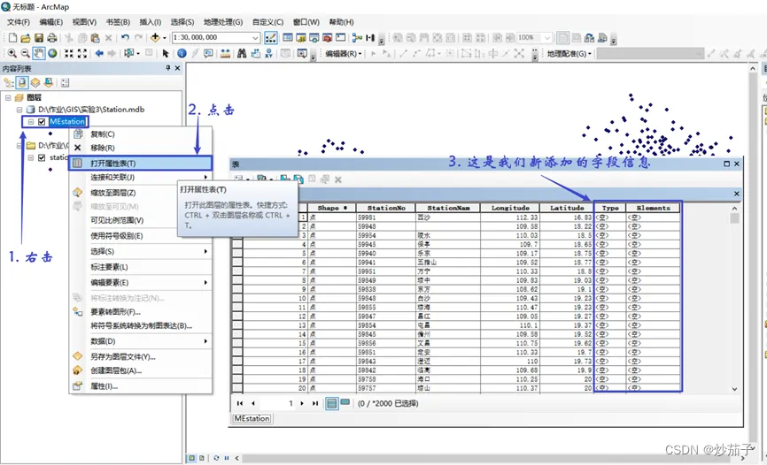Open the 文件(F) menu

18,22
